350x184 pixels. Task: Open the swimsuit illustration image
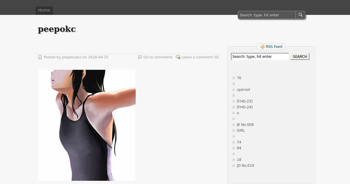pos(87,125)
